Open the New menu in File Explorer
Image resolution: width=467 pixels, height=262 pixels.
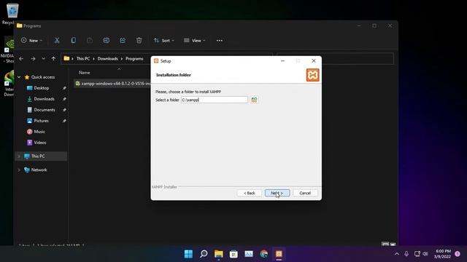[31, 41]
